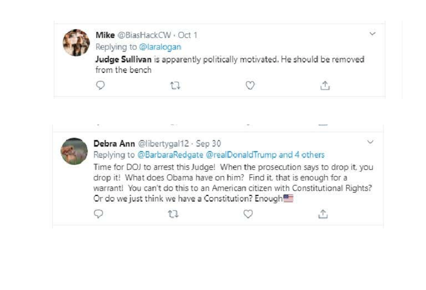Viewport: 426px width, 290px height.
Task: Reply to Debra Ann's tweet
Action: 98,214
